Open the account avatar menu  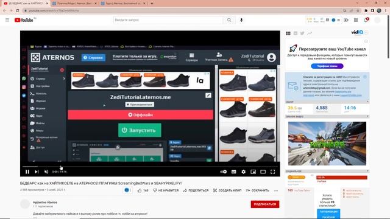tap(377, 20)
